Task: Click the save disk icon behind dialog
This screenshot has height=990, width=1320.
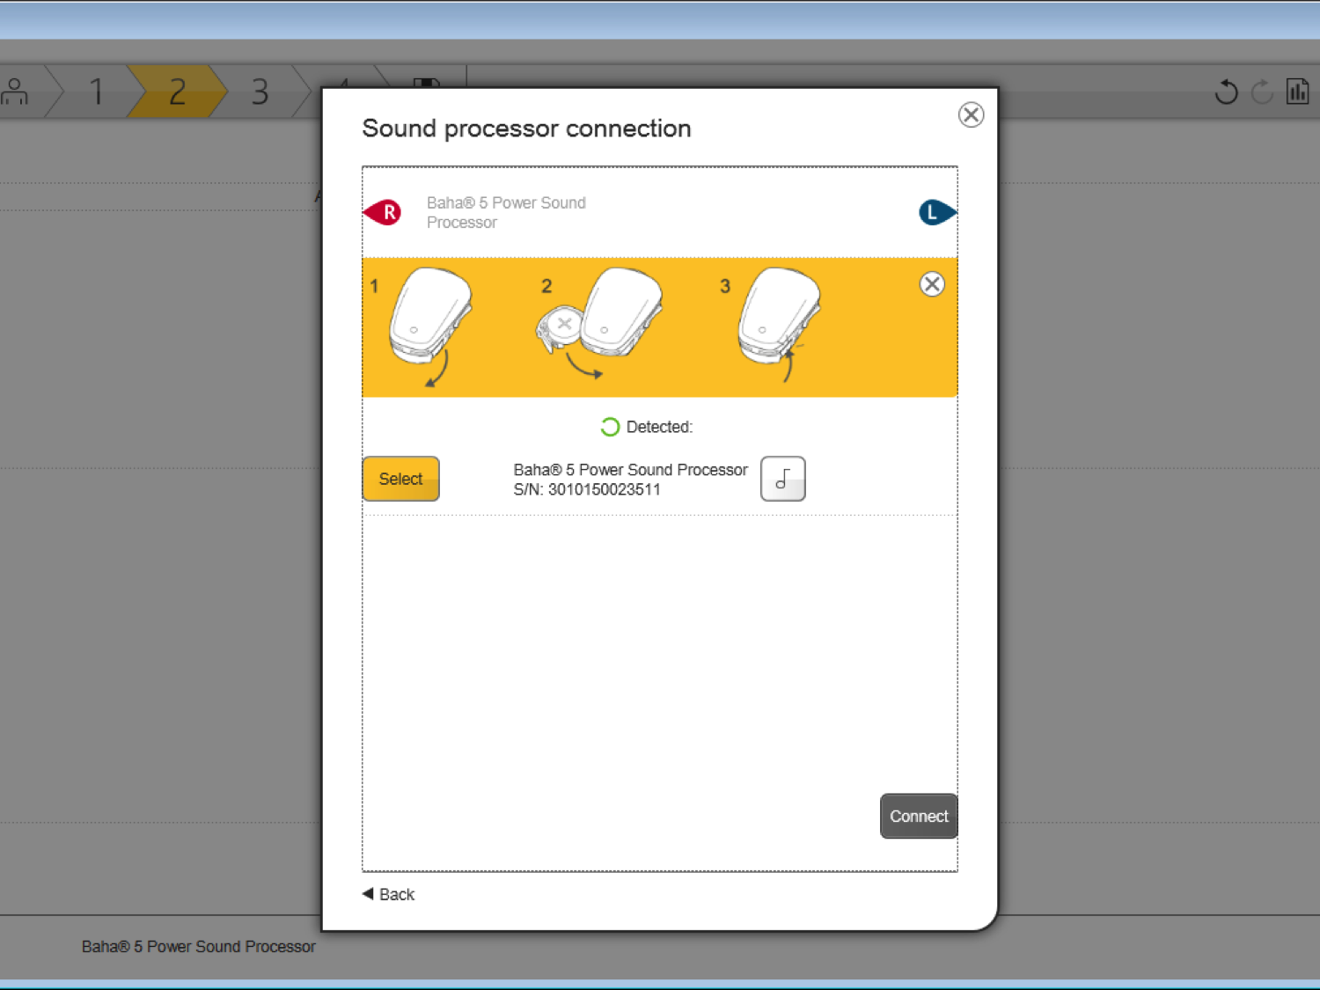Action: pyautogui.click(x=427, y=83)
